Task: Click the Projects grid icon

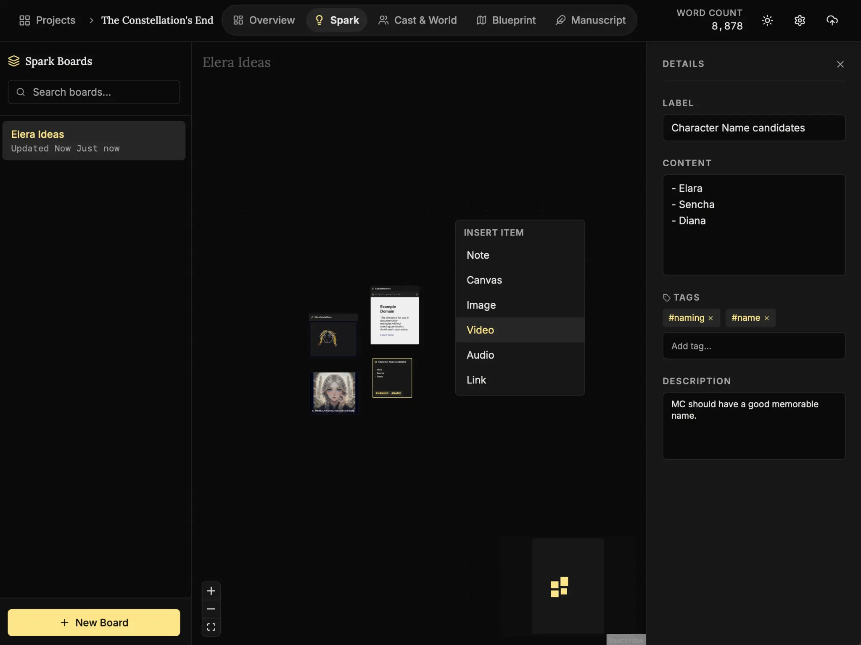Action: point(24,20)
